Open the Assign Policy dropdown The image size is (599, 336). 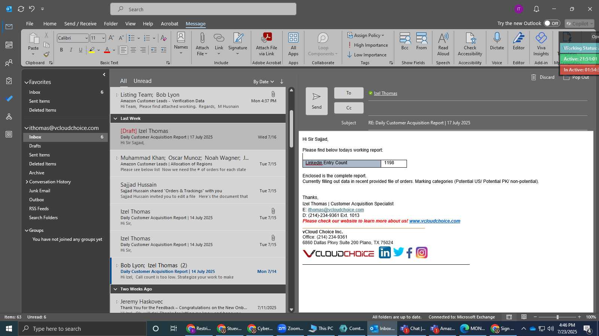pyautogui.click(x=366, y=35)
